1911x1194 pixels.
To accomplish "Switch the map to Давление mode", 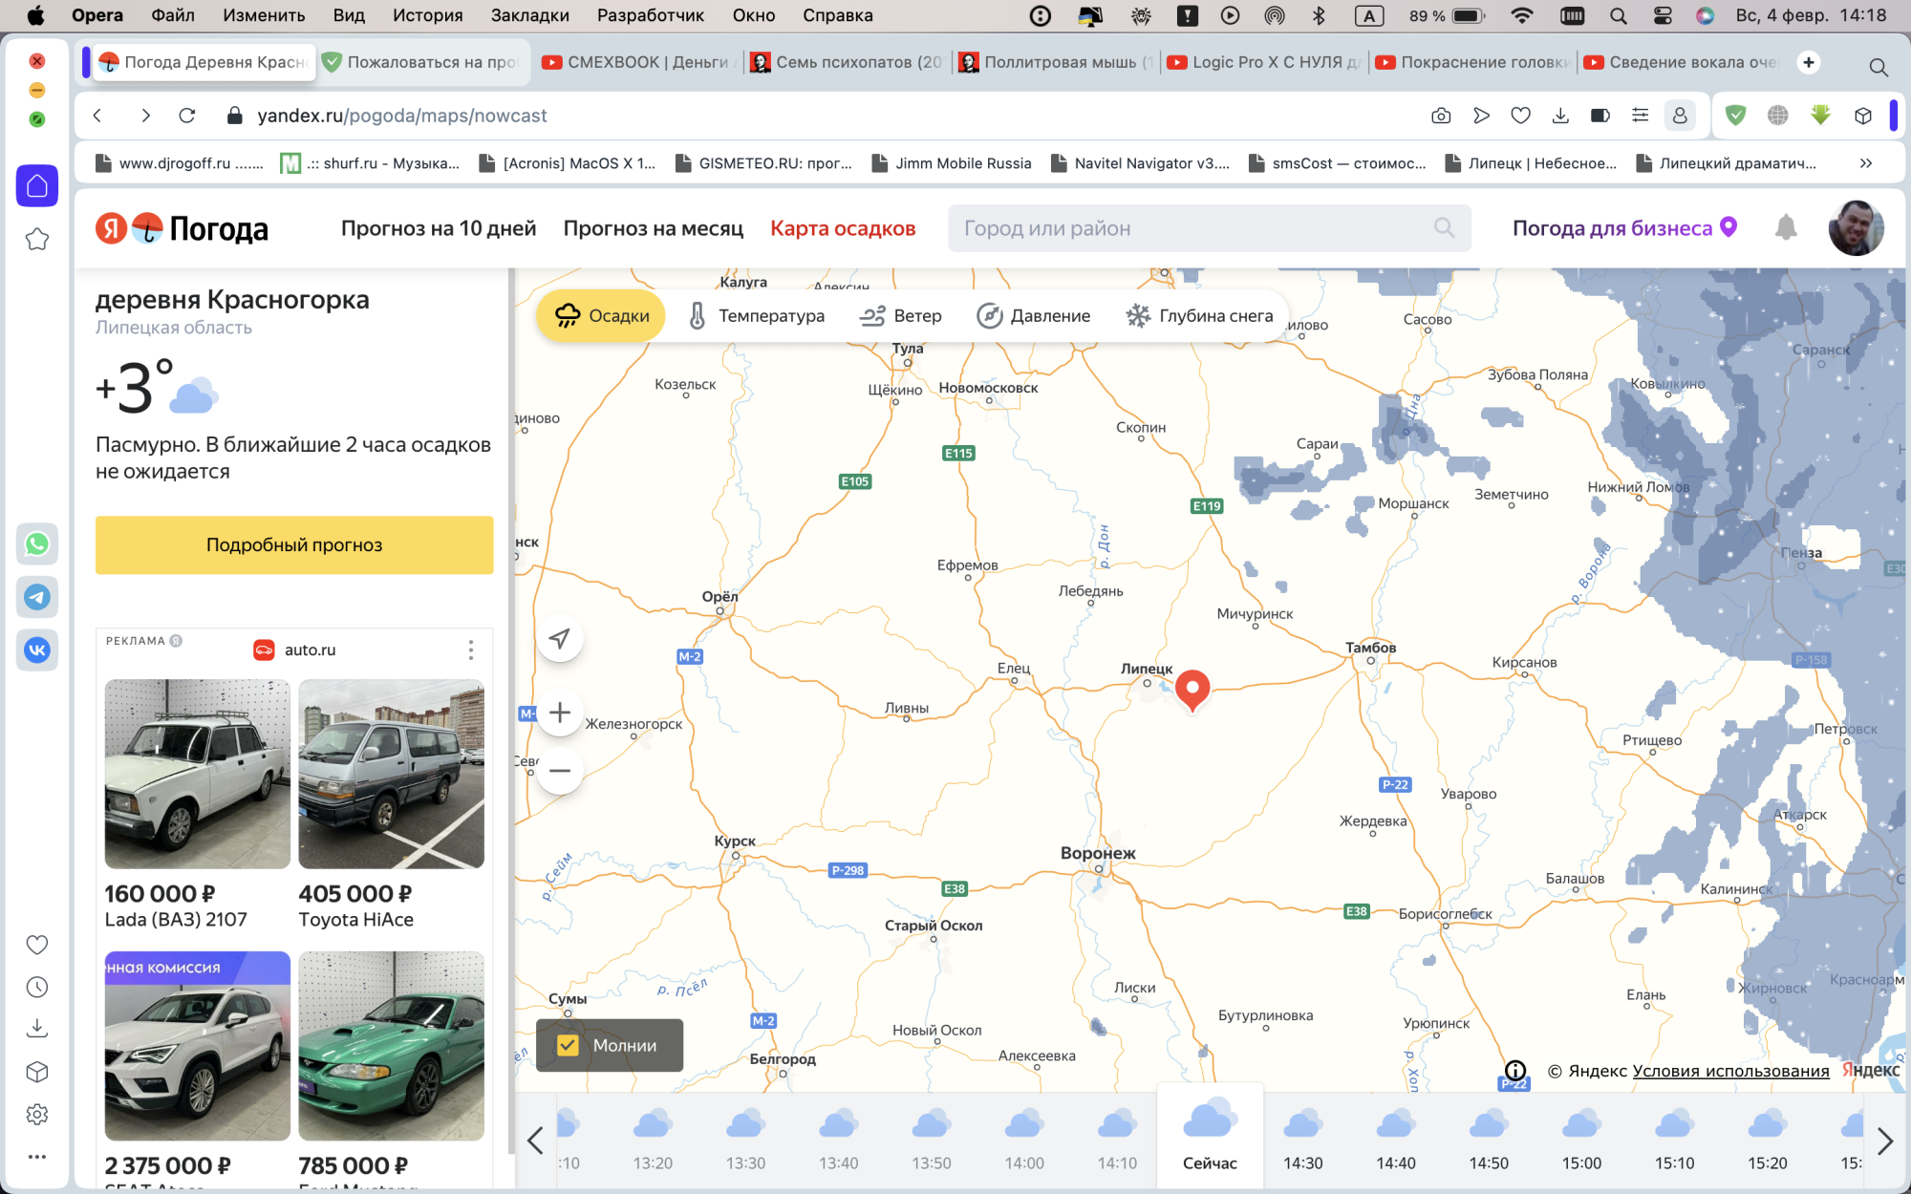I will coord(1035,315).
